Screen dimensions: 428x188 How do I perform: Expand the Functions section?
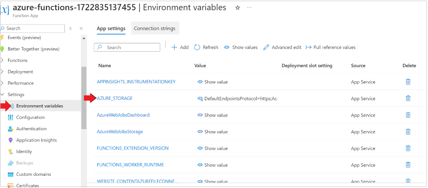pyautogui.click(x=2, y=60)
